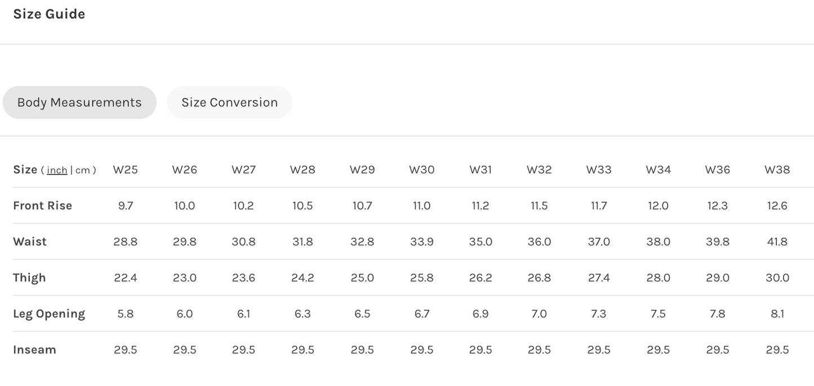Select the Body Measurements tab
This screenshot has width=814, height=386.
click(79, 102)
